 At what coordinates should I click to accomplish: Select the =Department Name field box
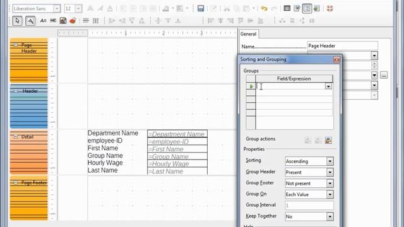click(177, 134)
